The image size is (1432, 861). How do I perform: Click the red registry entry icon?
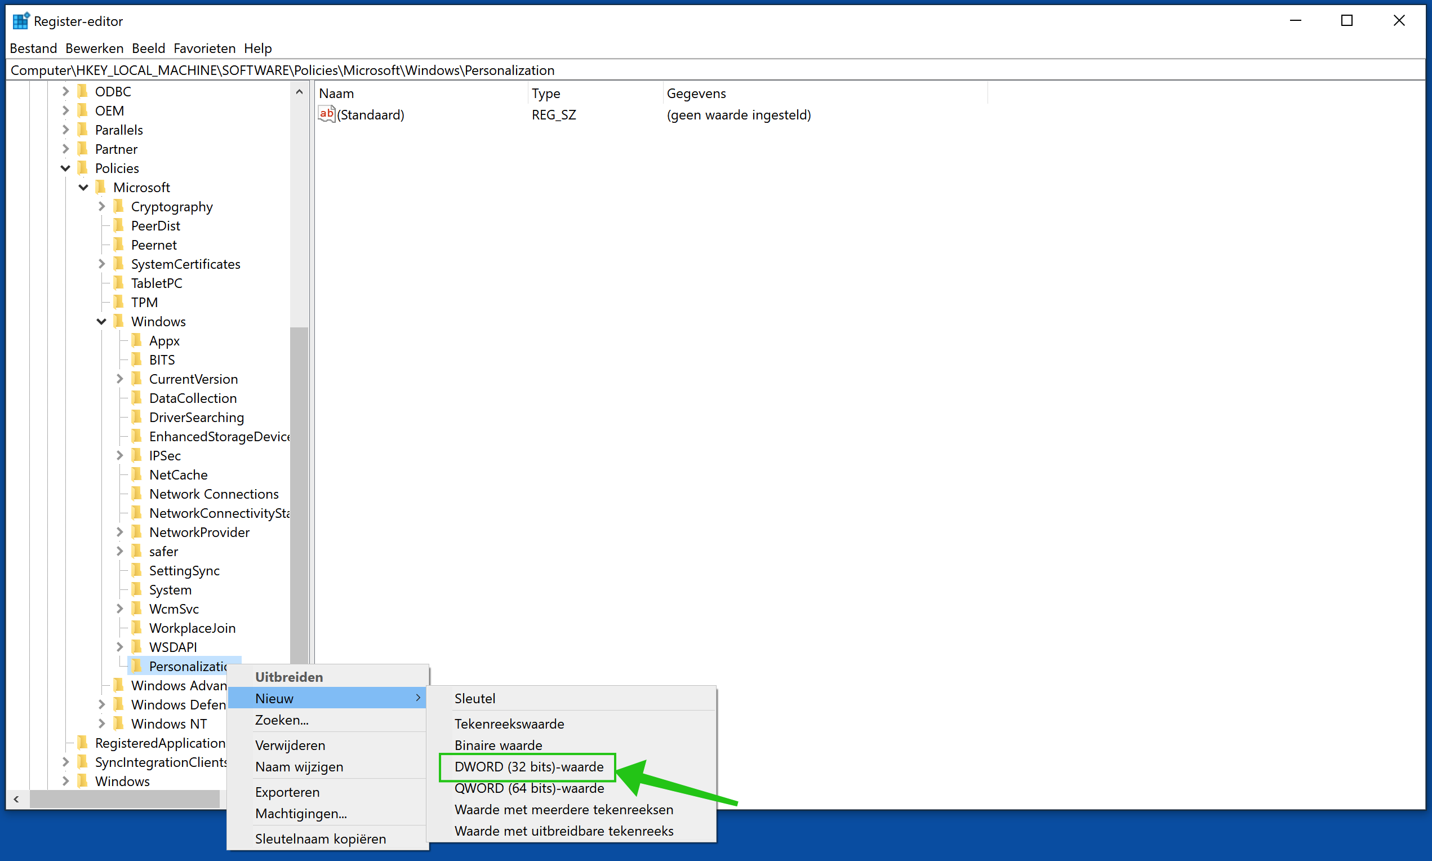327,114
